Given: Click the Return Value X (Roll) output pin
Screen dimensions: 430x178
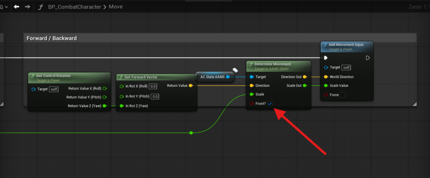Looking at the screenshot, I should tap(105, 89).
